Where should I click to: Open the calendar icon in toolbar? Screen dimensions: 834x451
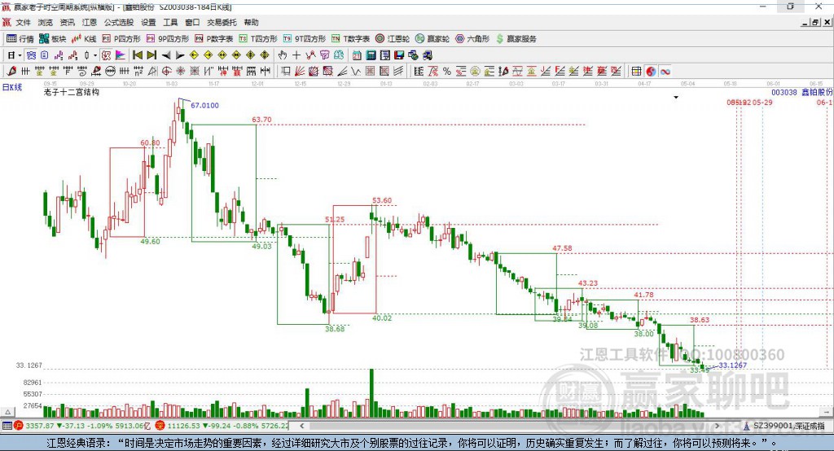coord(357,55)
